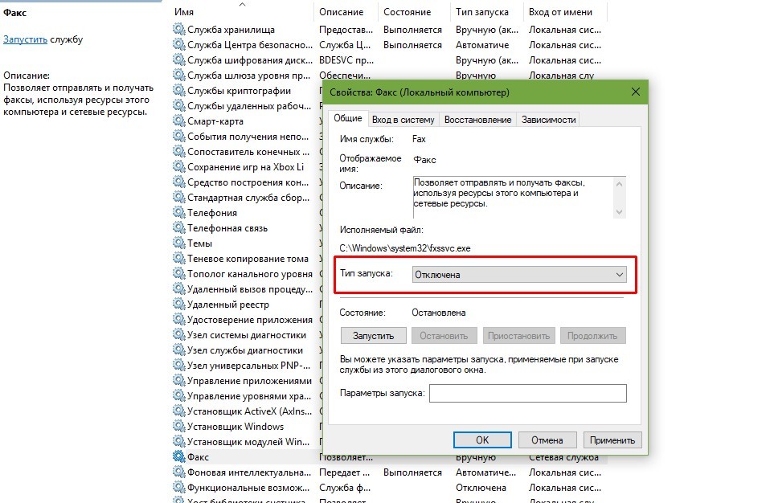Click gear icon of Службы криптографии

pos(178,90)
